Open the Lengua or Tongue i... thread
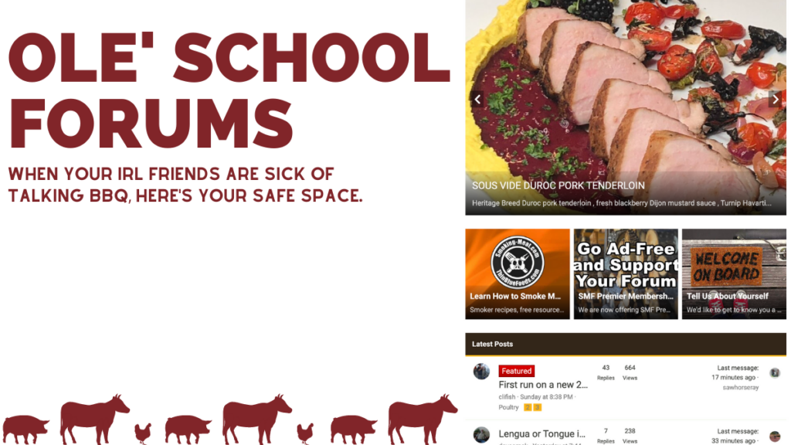This screenshot has width=791, height=445. (541, 434)
